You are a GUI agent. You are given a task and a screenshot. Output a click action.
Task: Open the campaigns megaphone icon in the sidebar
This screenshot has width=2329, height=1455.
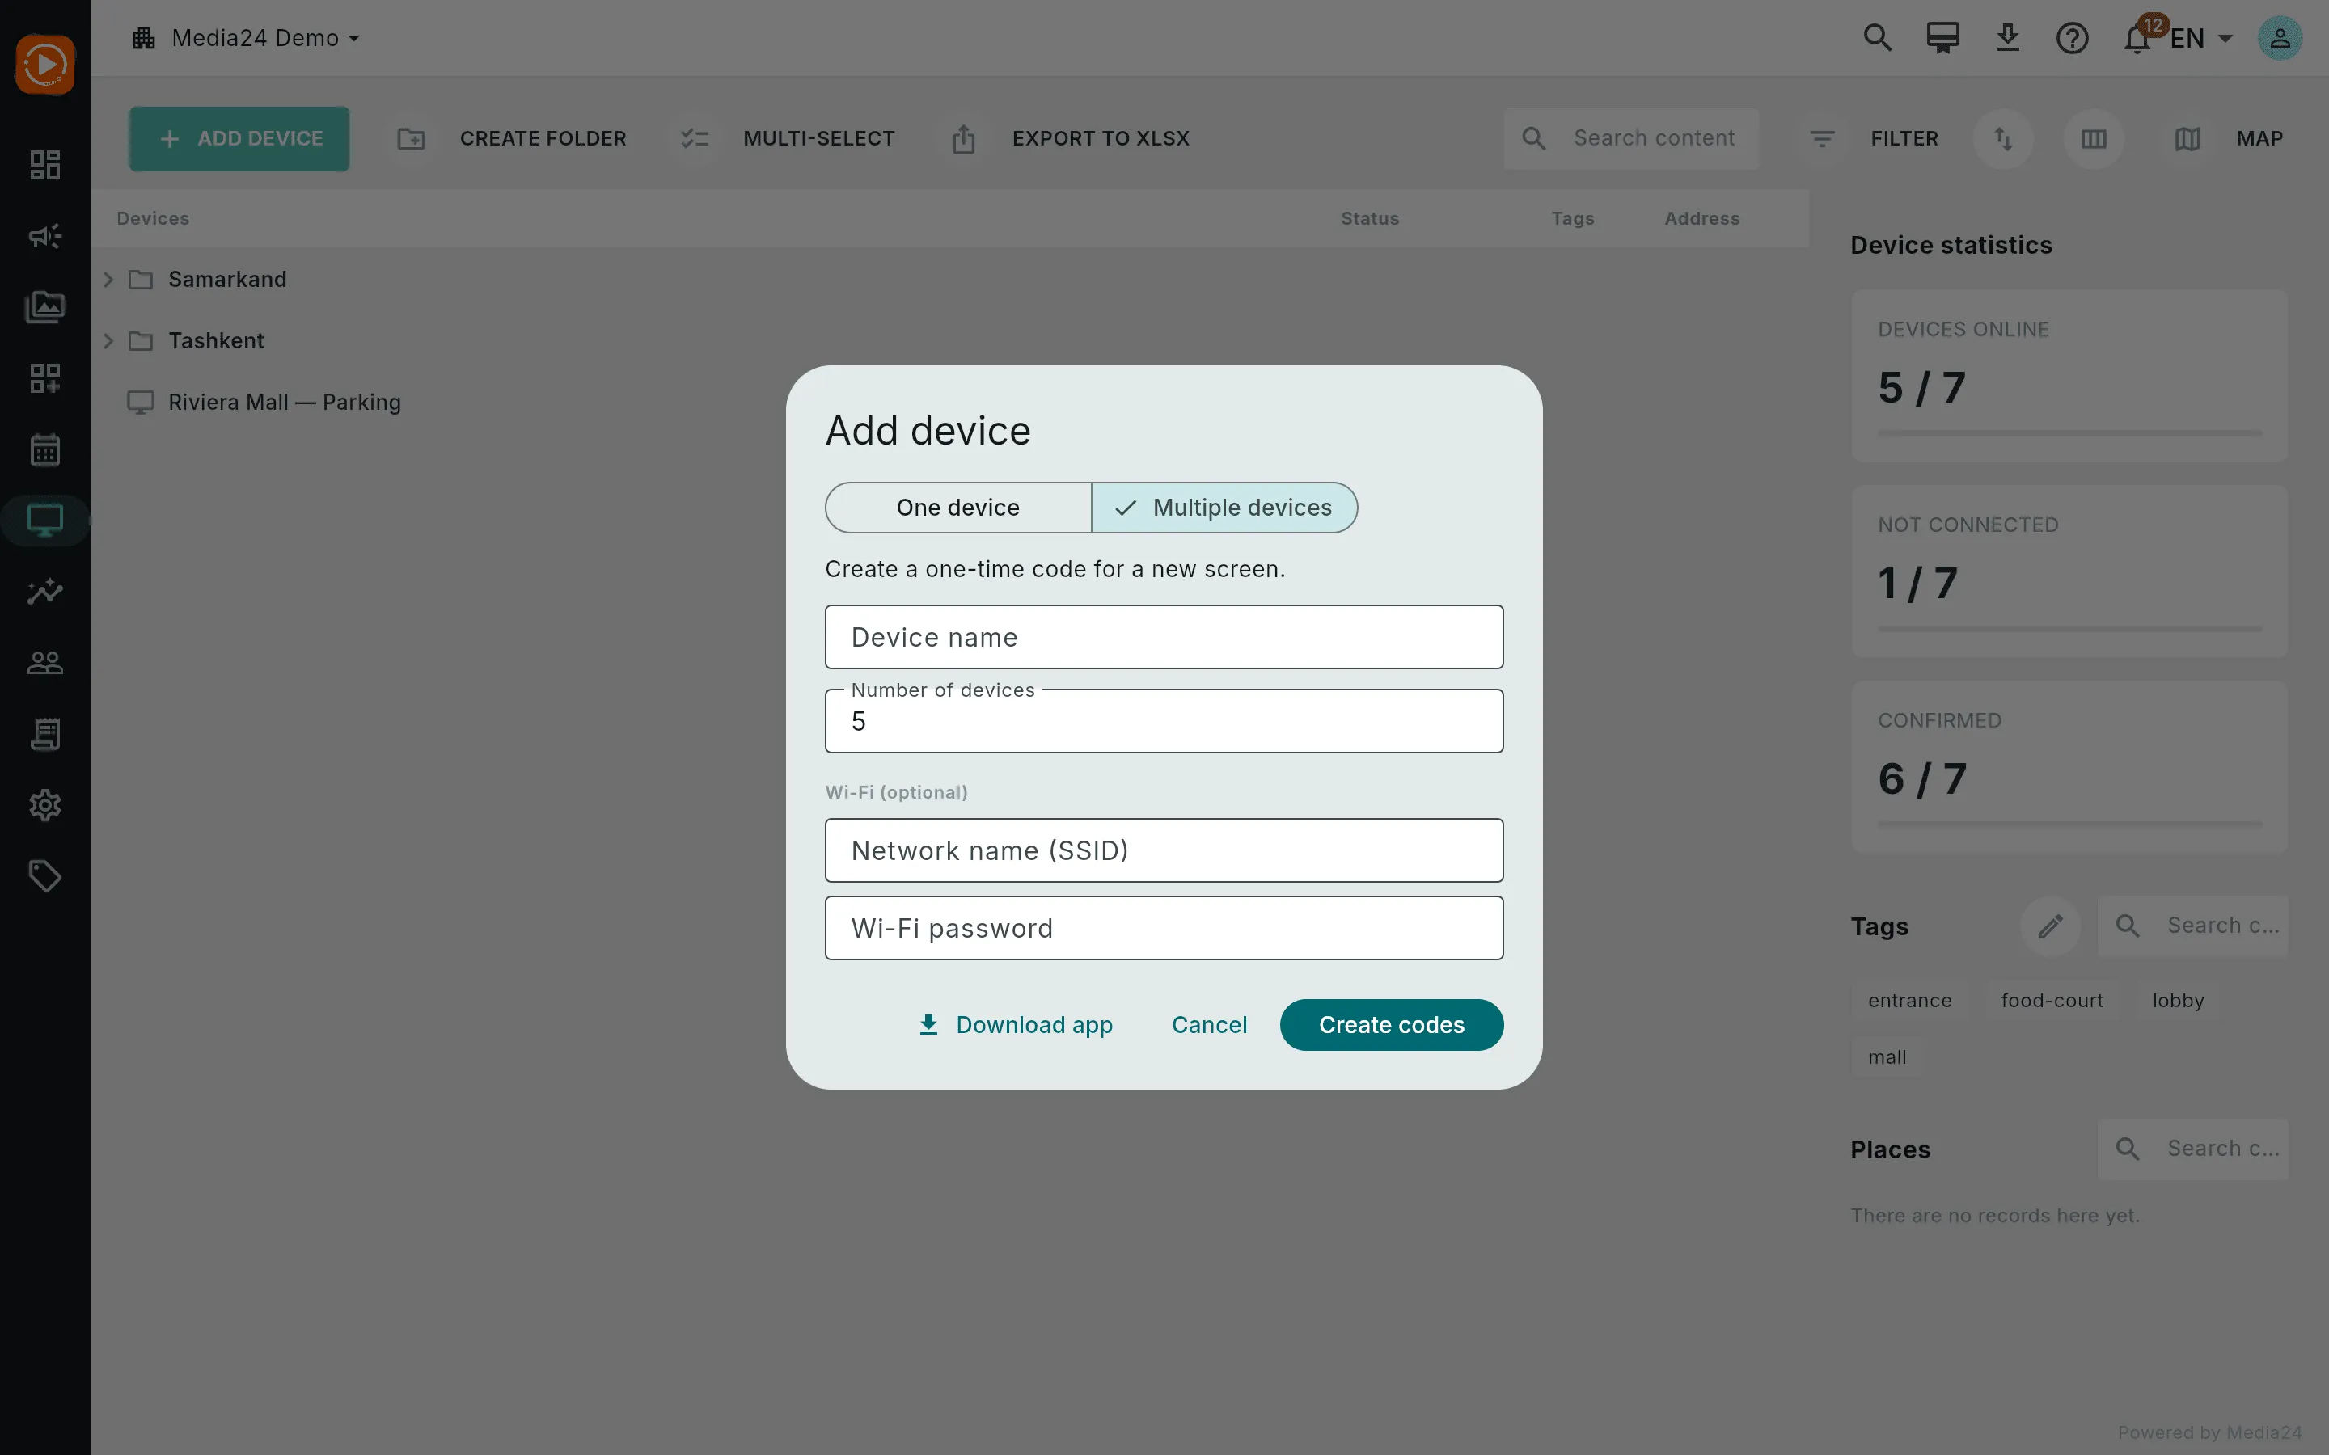pyautogui.click(x=45, y=236)
